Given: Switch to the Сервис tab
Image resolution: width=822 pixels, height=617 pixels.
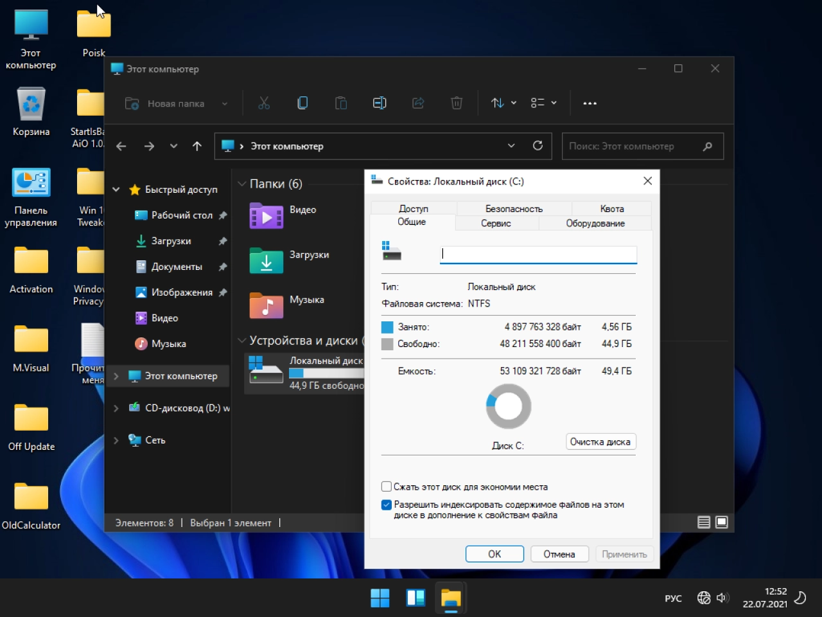Looking at the screenshot, I should coord(496,223).
